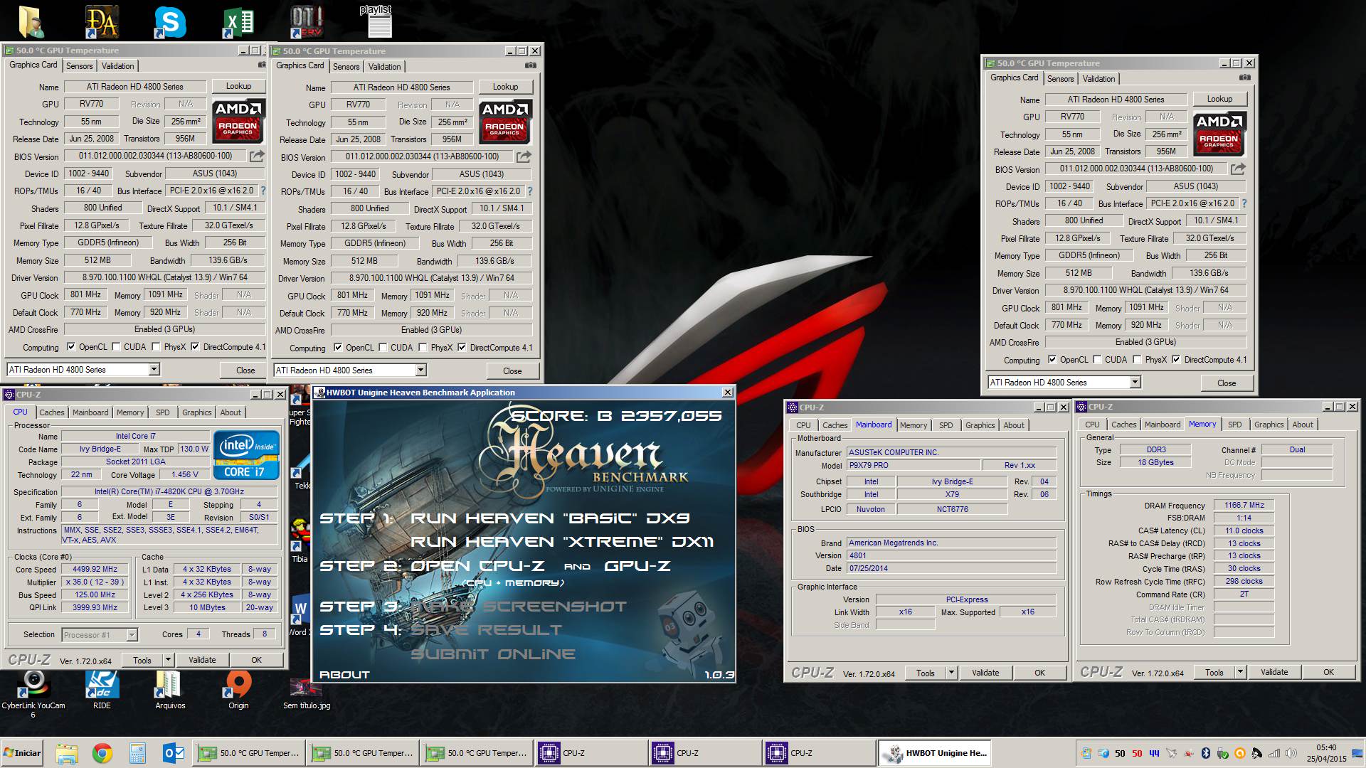The width and height of the screenshot is (1366, 768).
Task: Click Bluetooth icon in system tray
Action: point(1206,753)
